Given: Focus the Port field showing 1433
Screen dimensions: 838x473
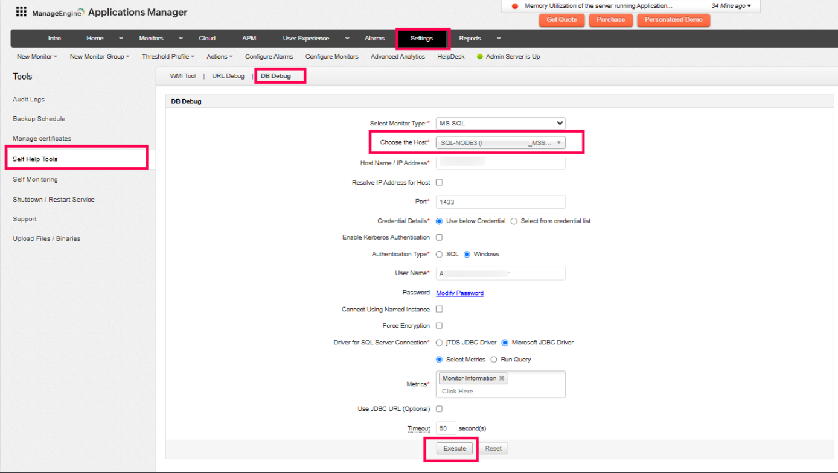Looking at the screenshot, I should pyautogui.click(x=501, y=202).
